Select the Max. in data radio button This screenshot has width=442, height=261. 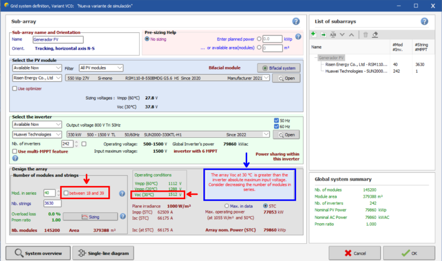point(227,206)
